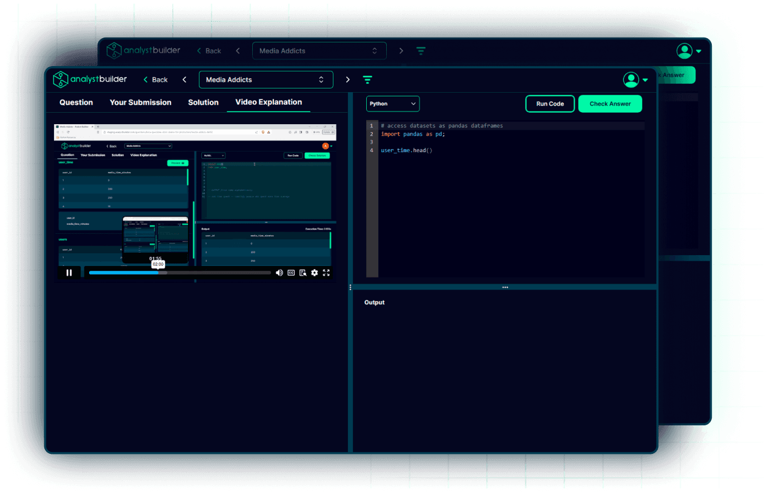Click Analyst Builder logo in back window
The image size is (773, 492).
point(144,50)
